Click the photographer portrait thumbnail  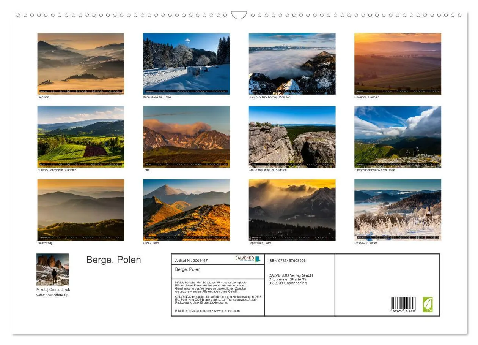[x=53, y=270]
